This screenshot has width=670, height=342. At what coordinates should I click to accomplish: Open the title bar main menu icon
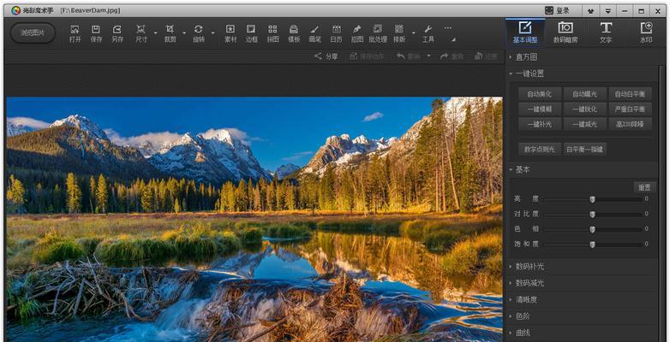tap(607, 11)
